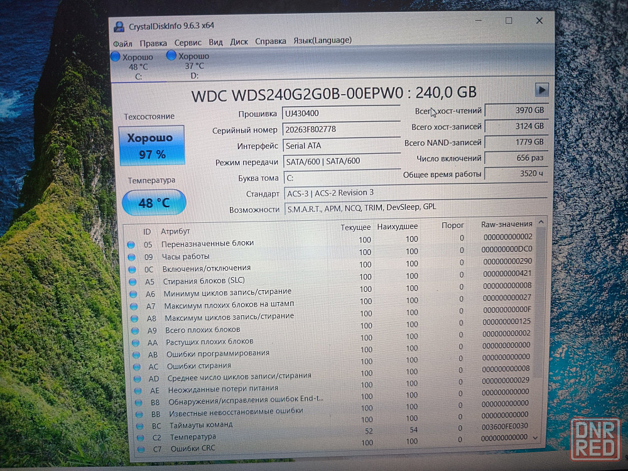Click the status icon for attribute AE

(x=138, y=391)
